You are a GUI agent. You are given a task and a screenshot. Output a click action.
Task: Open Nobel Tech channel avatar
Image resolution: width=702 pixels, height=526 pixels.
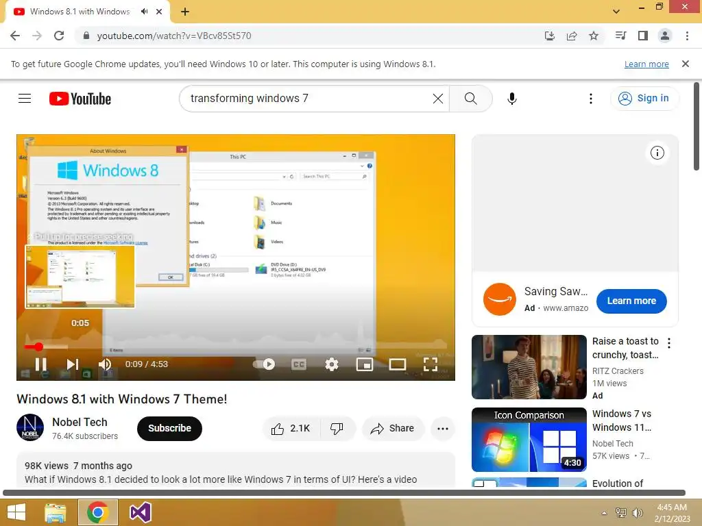[30, 427]
